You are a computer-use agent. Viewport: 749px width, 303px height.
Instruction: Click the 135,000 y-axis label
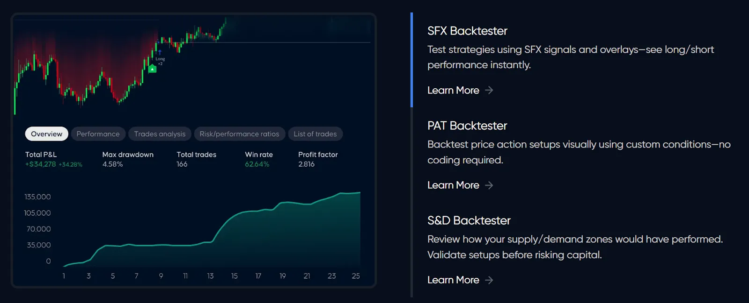point(37,197)
